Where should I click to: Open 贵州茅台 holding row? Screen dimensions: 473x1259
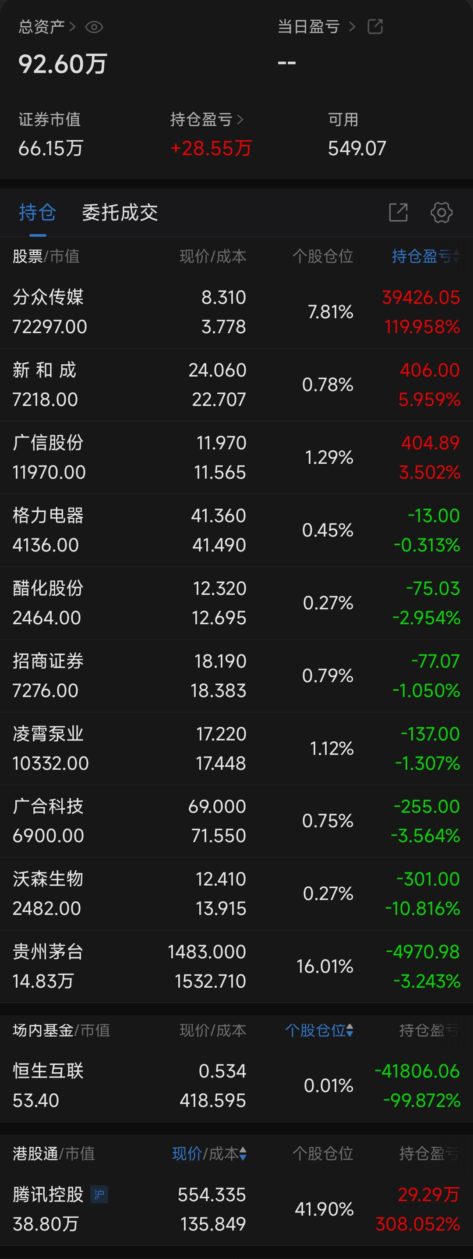pyautogui.click(x=236, y=966)
